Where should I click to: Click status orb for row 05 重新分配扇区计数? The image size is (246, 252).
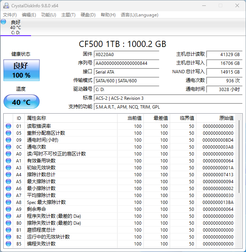[8, 133]
